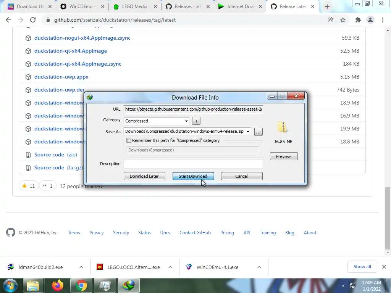Click the page vertical scrollbar thumb

388,218
